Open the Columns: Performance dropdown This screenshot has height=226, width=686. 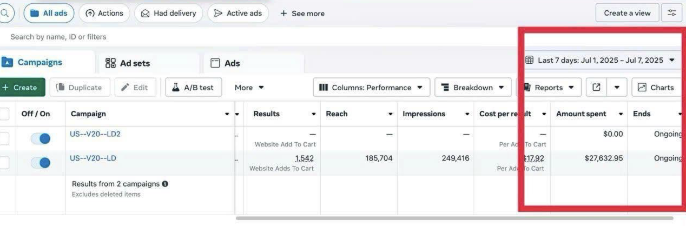pos(372,88)
